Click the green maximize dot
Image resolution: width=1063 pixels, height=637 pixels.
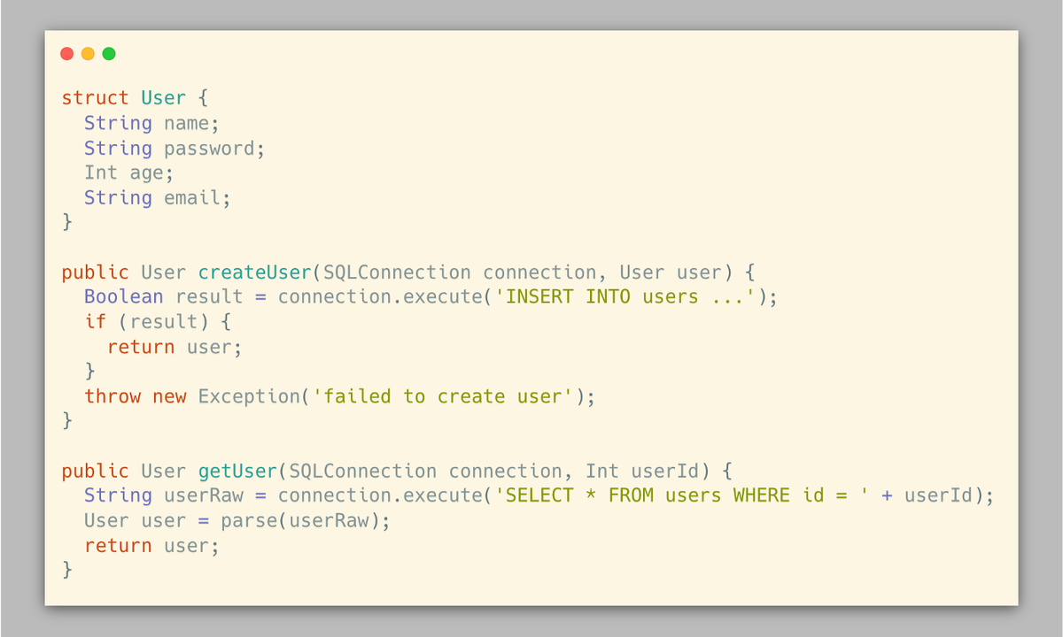(109, 54)
